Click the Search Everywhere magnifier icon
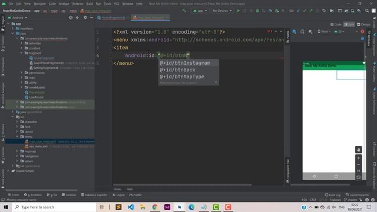The image size is (377, 212). coord(367,11)
